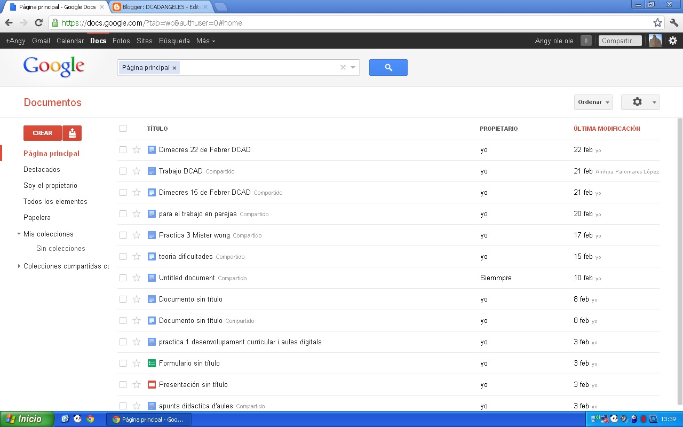
Task: Click the TÍTULO column header
Action: pyautogui.click(x=157, y=129)
